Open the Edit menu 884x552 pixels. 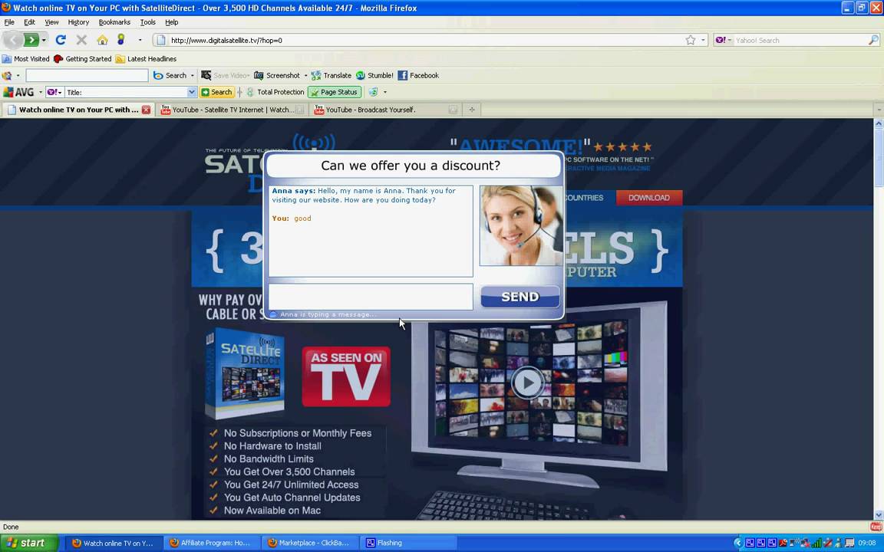(29, 22)
